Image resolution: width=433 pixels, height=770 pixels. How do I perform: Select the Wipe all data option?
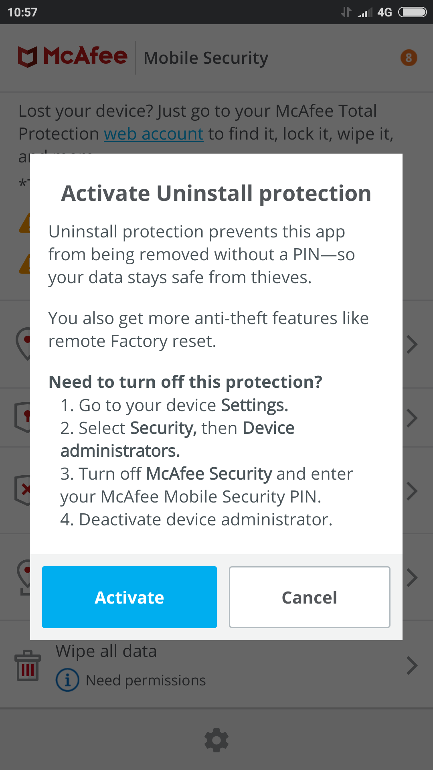[106, 651]
